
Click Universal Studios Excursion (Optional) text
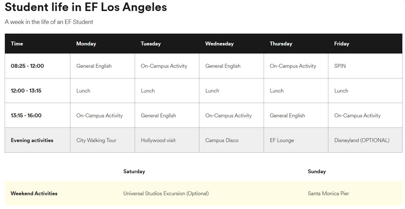click(166, 194)
